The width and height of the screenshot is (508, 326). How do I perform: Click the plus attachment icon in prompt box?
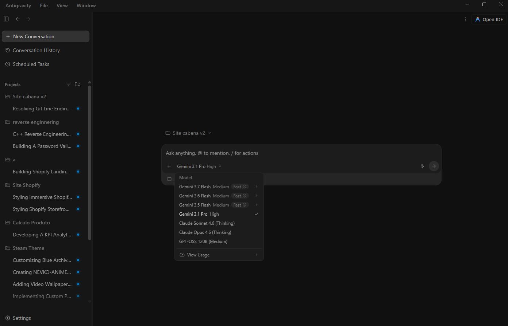pos(169,166)
